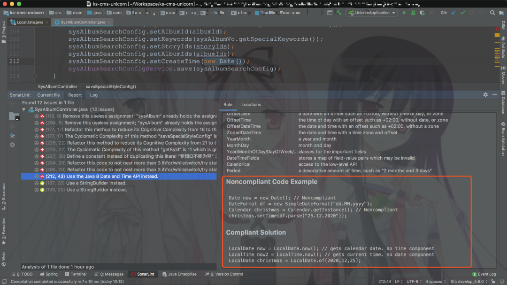Toggle the Database tool window on right sidebar
Image resolution: width=507 pixels, height=285 pixels.
pyautogui.click(x=503, y=102)
